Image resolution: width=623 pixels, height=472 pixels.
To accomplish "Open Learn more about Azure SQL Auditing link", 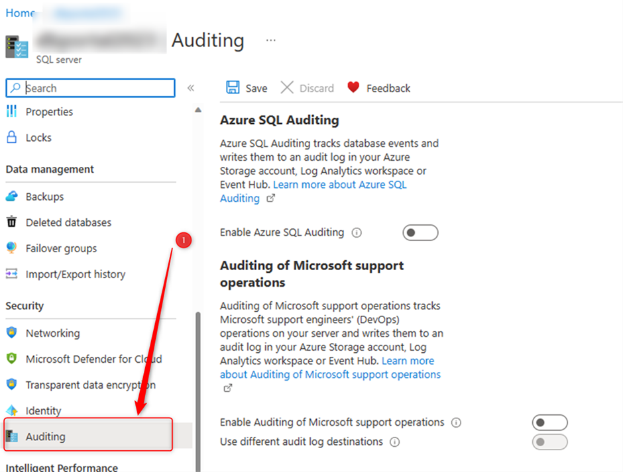I will [313, 191].
